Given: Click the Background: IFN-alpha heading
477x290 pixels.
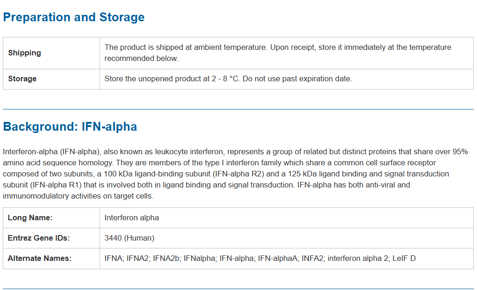Looking at the screenshot, I should coord(70,127).
